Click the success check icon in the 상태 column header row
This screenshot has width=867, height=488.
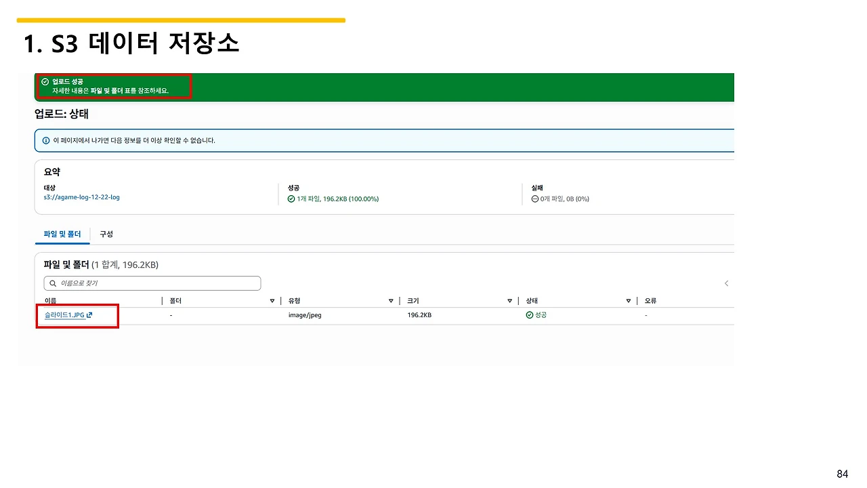pyautogui.click(x=529, y=314)
